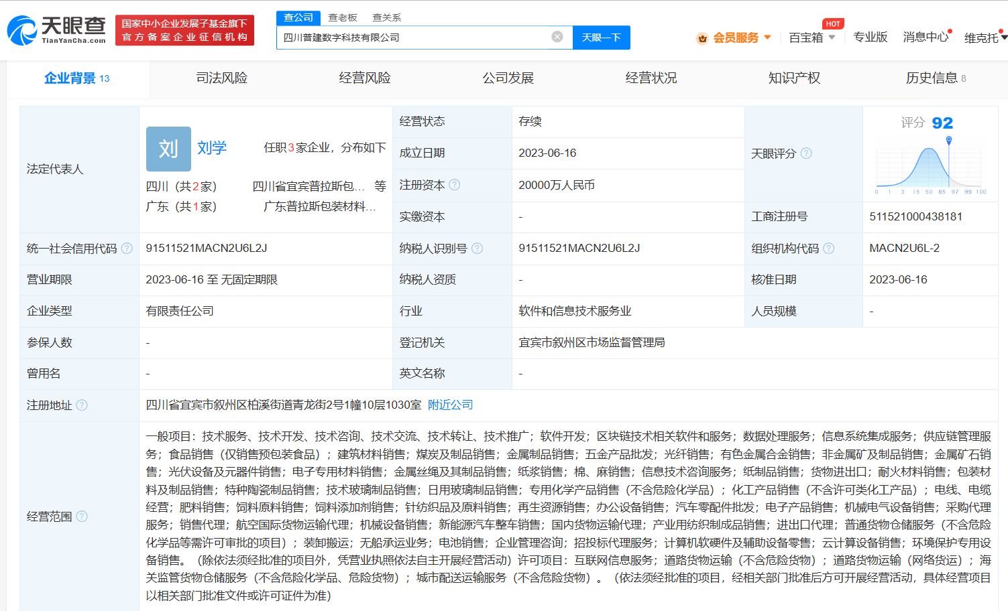Clear the search box text
This screenshot has width=1008, height=611.
[557, 37]
